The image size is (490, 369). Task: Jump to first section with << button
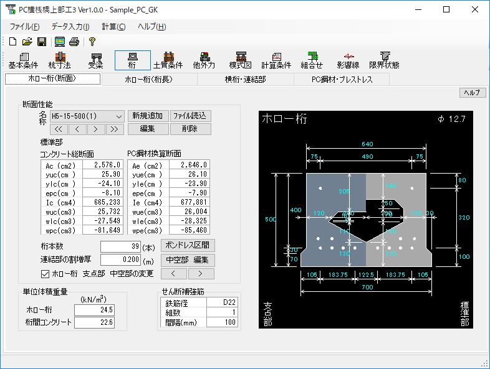pos(59,129)
